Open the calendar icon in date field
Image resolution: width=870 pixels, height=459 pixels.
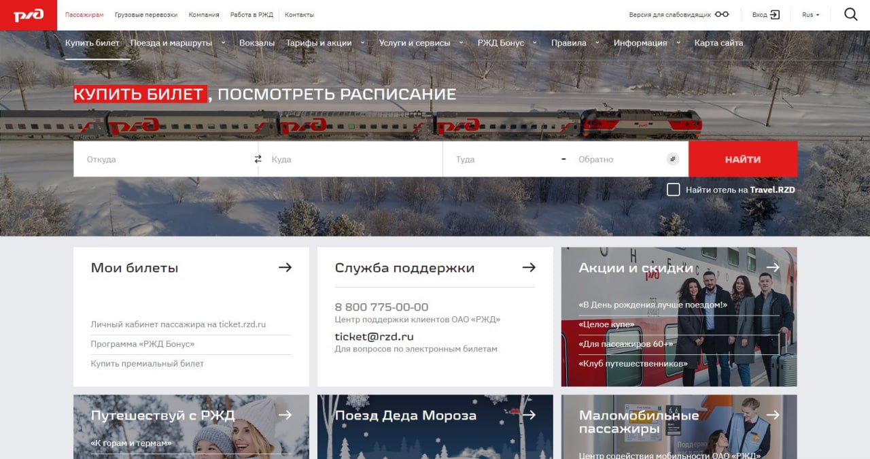pos(673,159)
